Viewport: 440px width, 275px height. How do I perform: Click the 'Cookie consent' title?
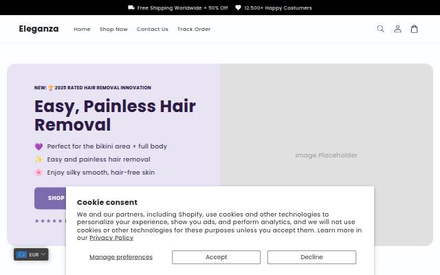click(107, 202)
